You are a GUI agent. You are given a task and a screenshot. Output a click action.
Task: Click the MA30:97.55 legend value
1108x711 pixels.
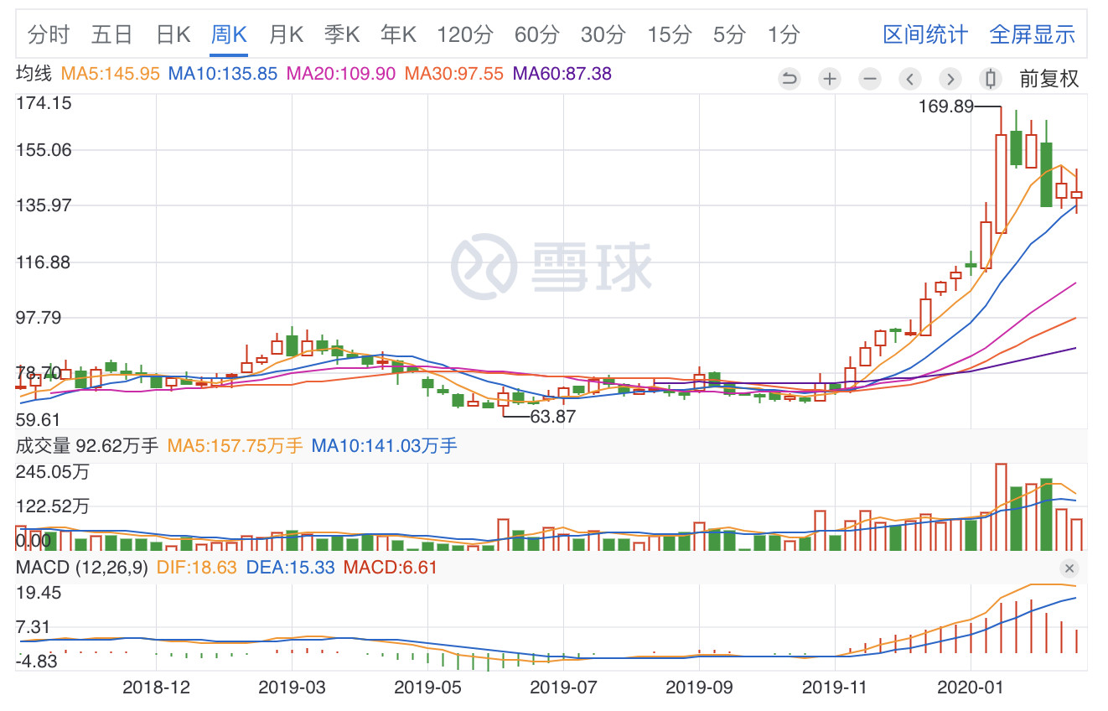(x=454, y=74)
